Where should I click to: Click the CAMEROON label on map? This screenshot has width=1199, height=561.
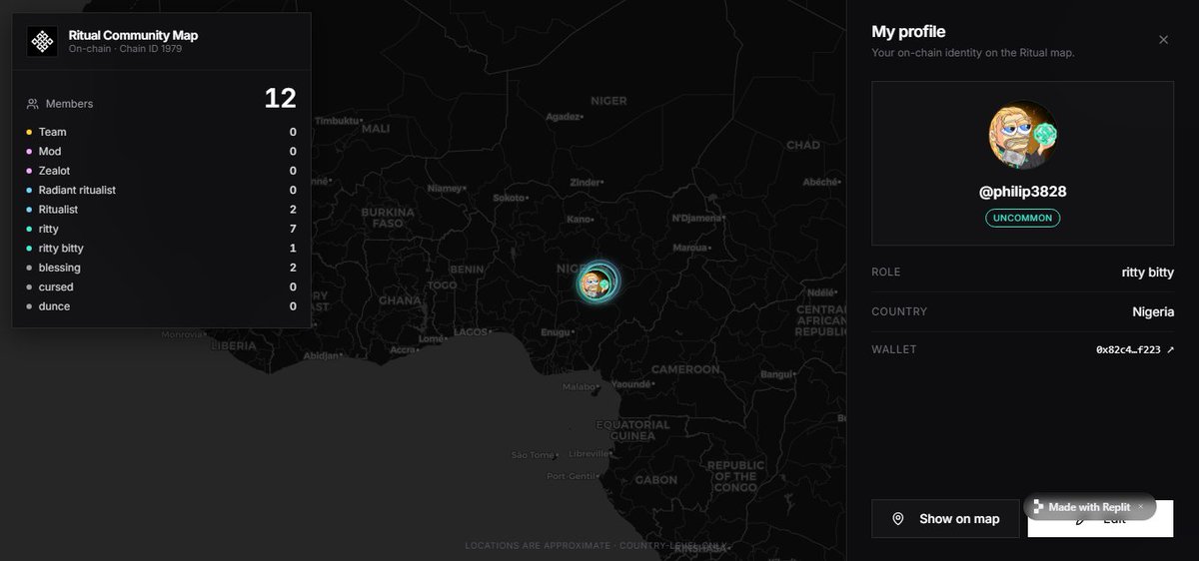[685, 369]
